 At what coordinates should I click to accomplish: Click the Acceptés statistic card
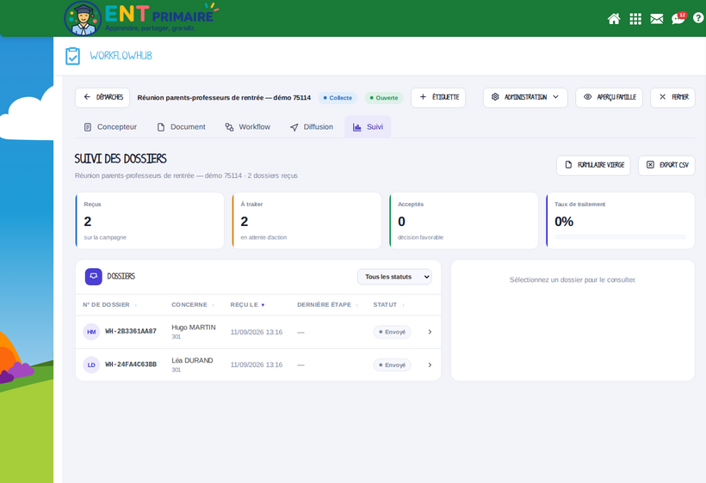464,221
